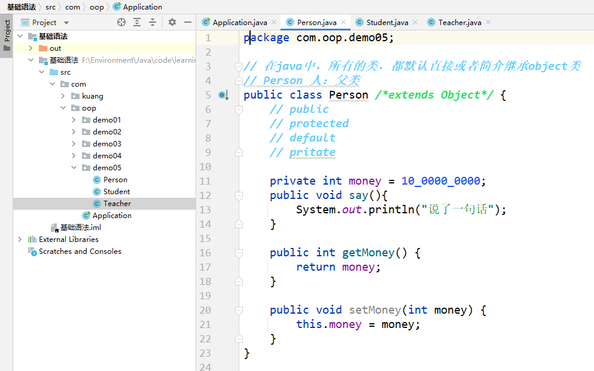Click the misspelled pritate comment word

coord(312,152)
